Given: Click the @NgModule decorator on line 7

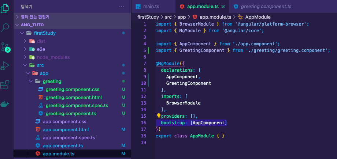Looking at the screenshot, I should click(167, 64).
